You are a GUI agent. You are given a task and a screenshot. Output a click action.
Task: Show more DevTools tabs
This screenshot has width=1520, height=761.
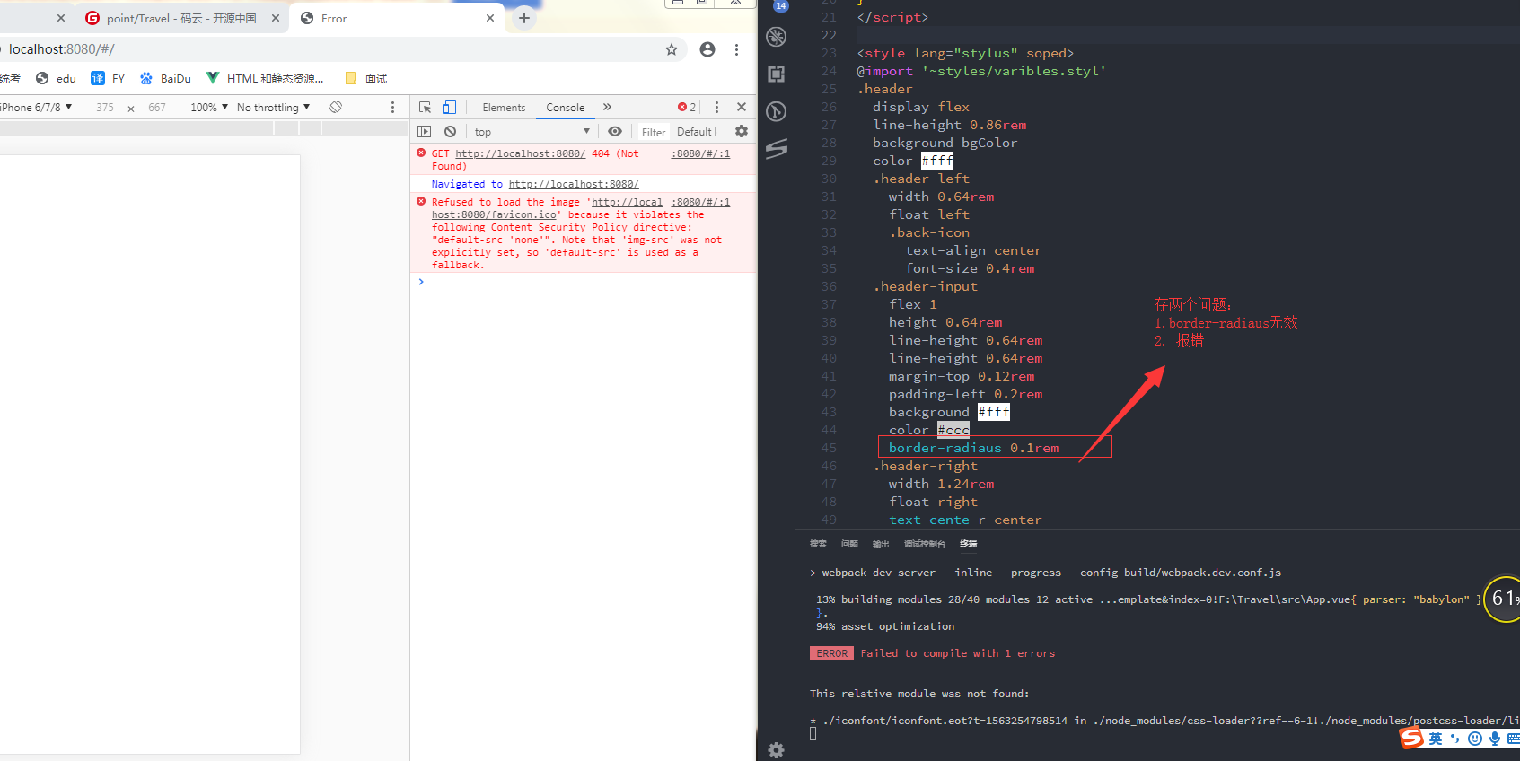click(607, 107)
